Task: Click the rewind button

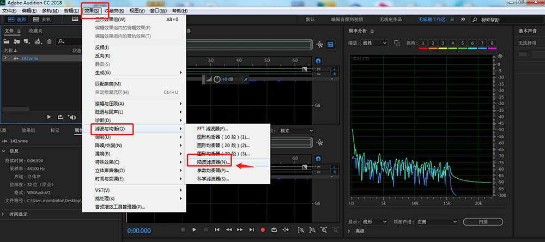Action: pos(229,229)
